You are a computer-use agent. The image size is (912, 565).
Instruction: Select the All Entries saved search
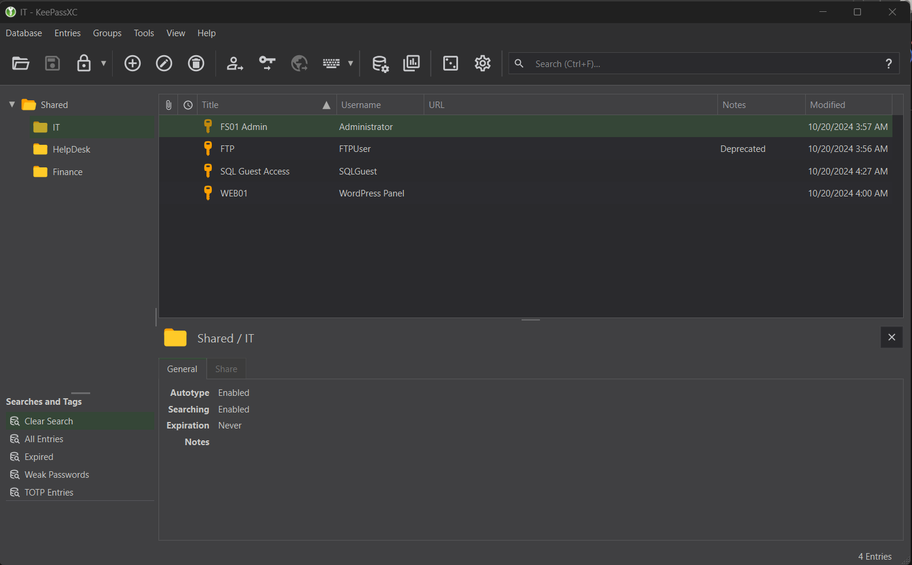[x=44, y=439]
